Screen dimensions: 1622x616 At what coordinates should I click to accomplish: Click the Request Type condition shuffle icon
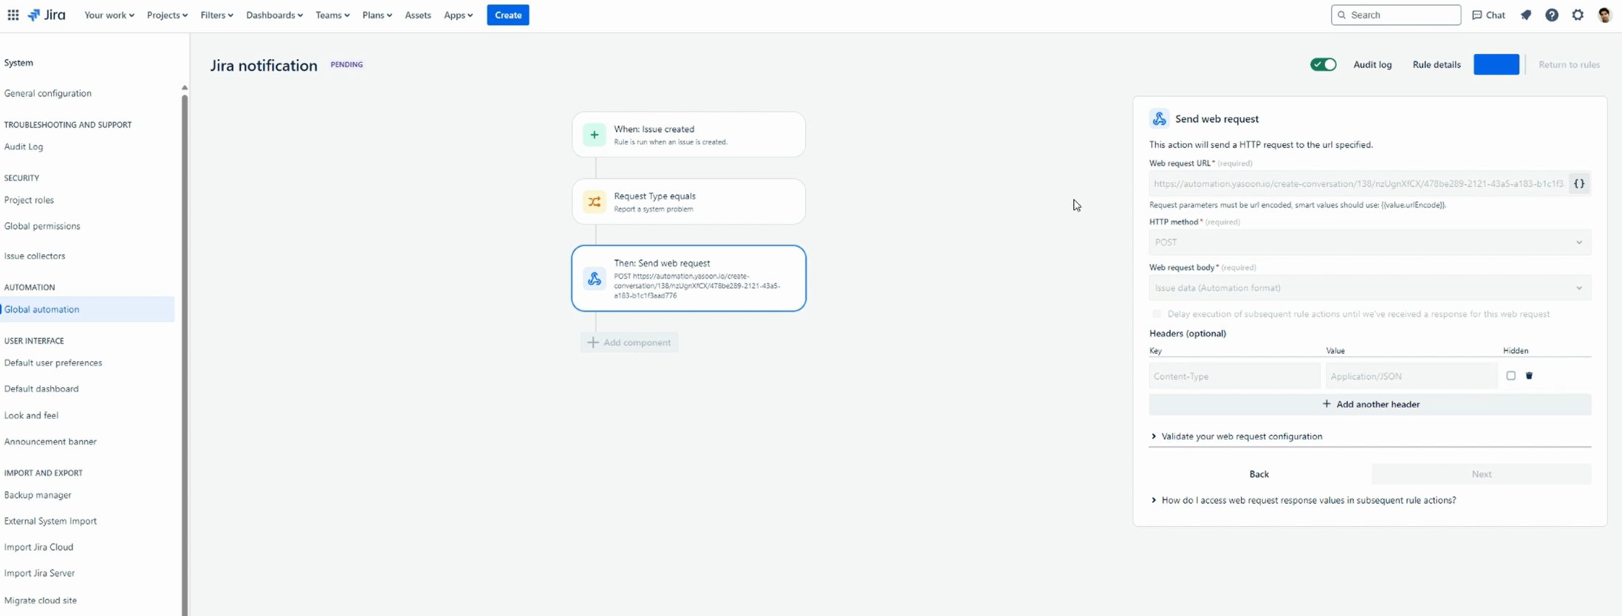[595, 202]
